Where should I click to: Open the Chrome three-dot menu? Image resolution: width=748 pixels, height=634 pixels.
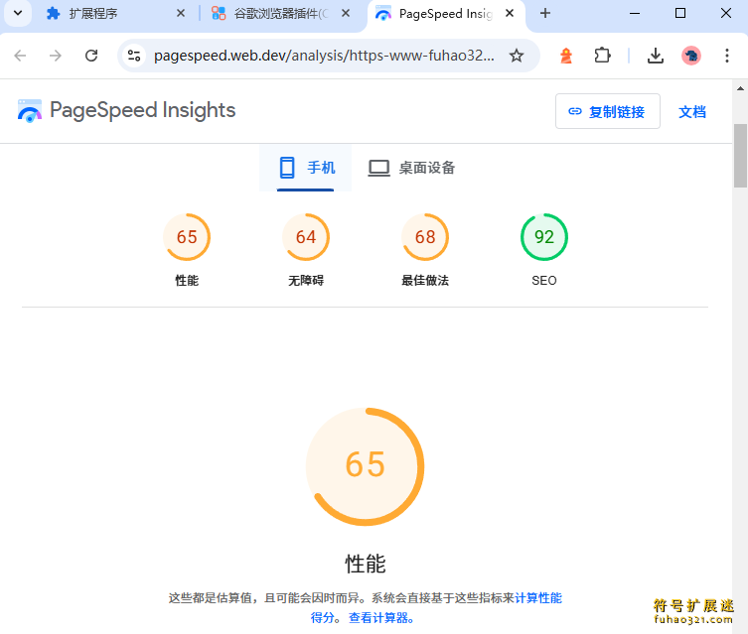point(726,56)
